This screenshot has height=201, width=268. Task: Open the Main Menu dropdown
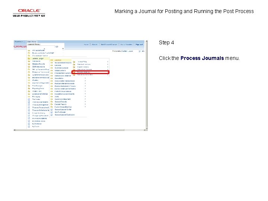tap(32, 42)
